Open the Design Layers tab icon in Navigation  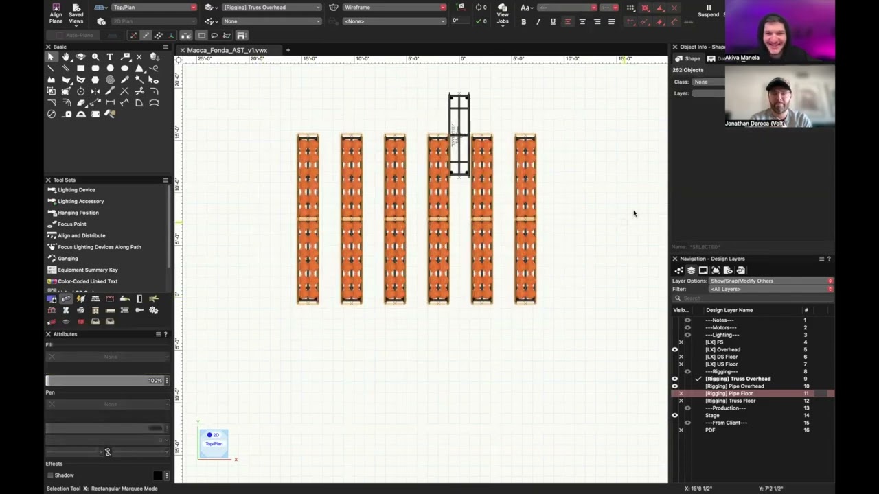691,270
